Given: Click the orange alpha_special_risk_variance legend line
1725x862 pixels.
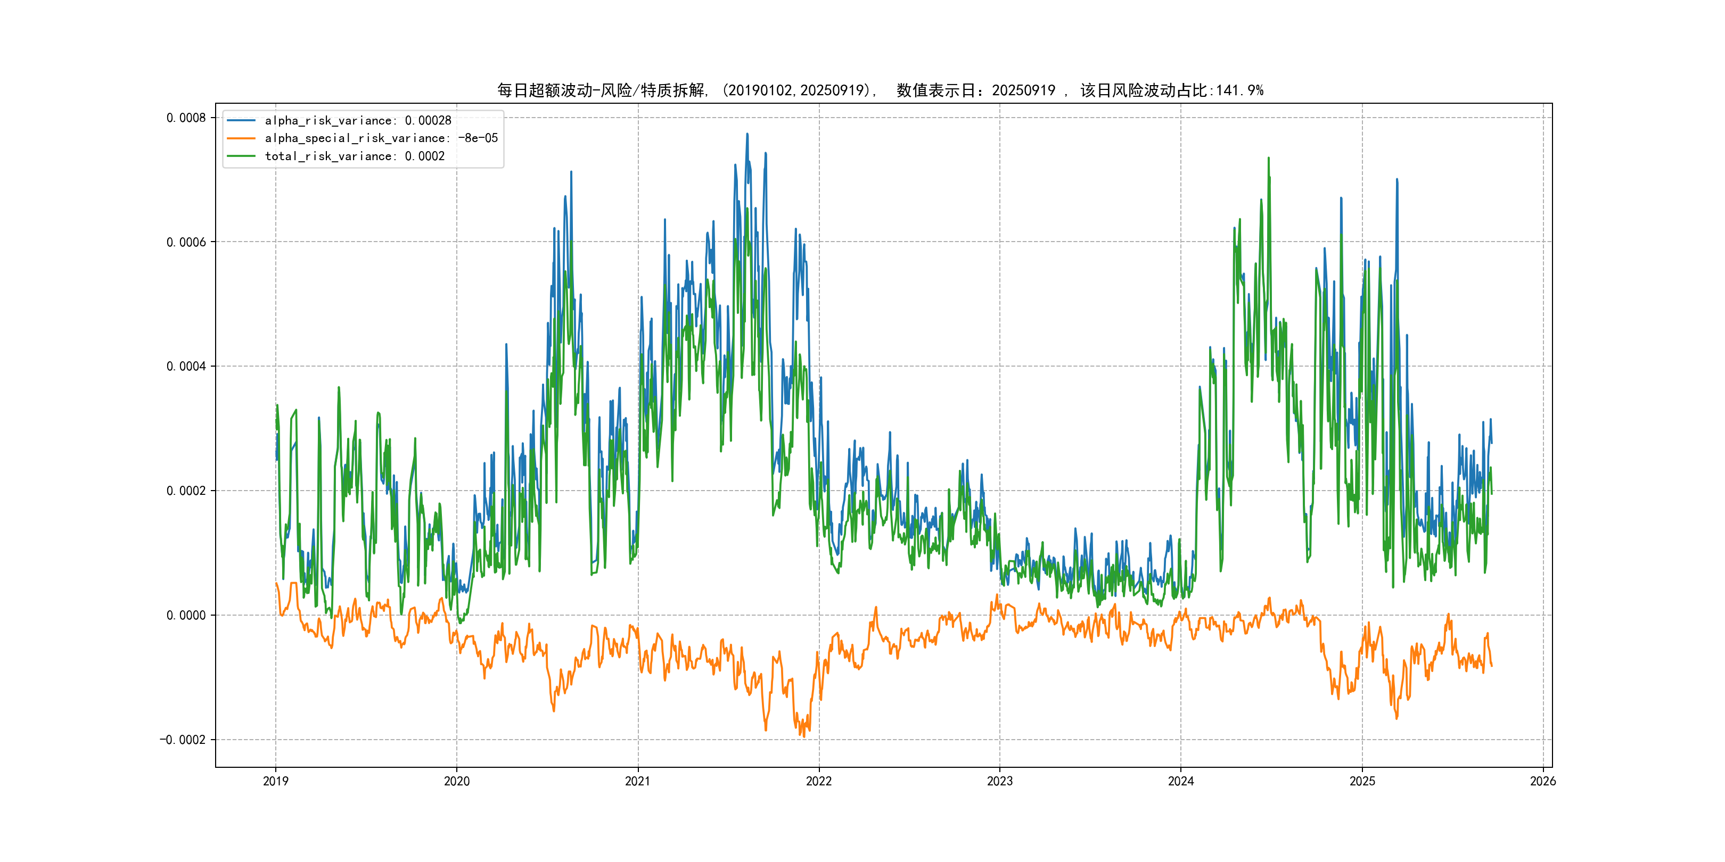Looking at the screenshot, I should tap(241, 138).
